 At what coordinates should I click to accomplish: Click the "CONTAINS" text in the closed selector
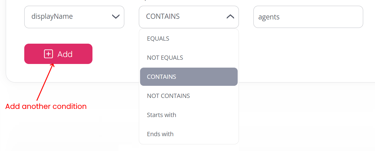coord(163,16)
